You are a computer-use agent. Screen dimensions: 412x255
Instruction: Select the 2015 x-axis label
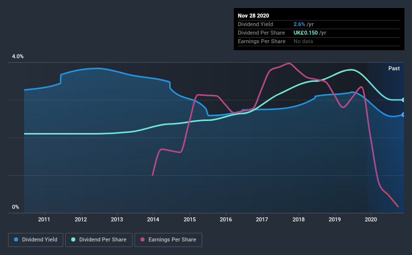click(x=190, y=219)
